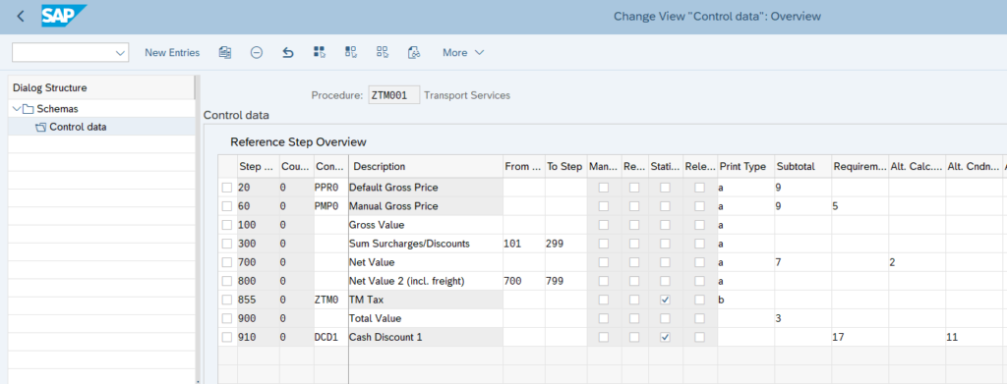Click the Procedure ZTM001 field
This screenshot has width=1007, height=384.
pos(393,95)
